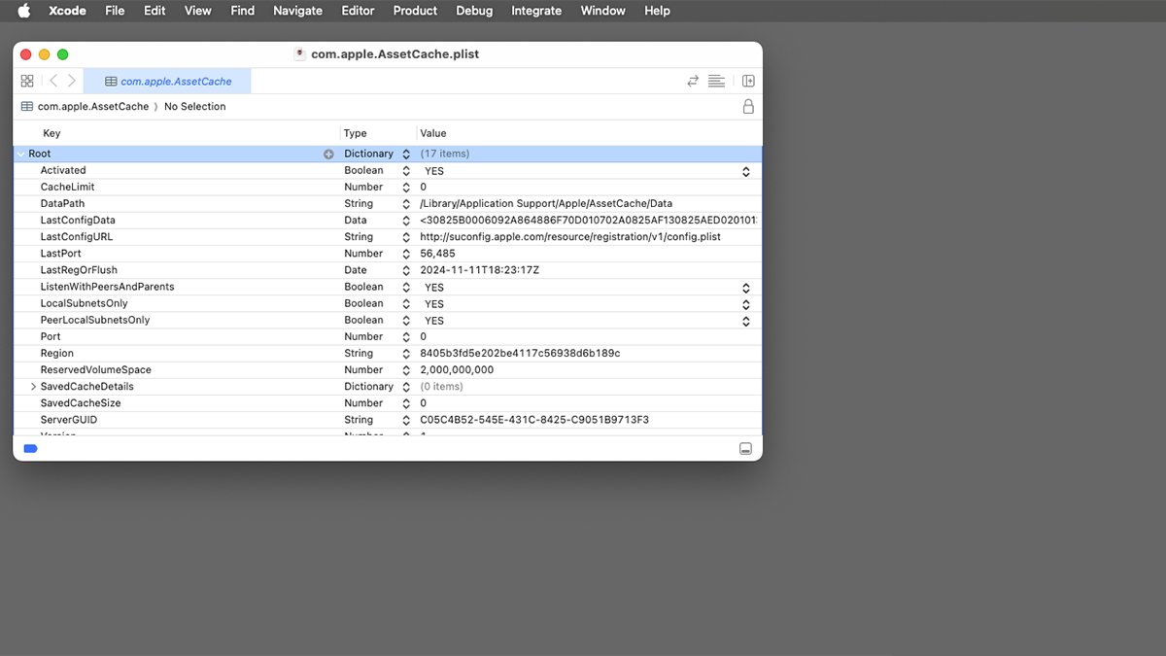The width and height of the screenshot is (1166, 656).
Task: Select the CacheLimit key
Action: click(67, 187)
